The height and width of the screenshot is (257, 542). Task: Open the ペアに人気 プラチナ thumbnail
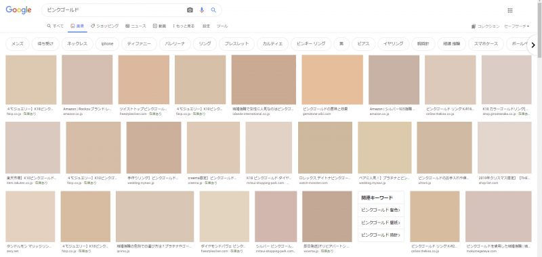click(x=385, y=147)
